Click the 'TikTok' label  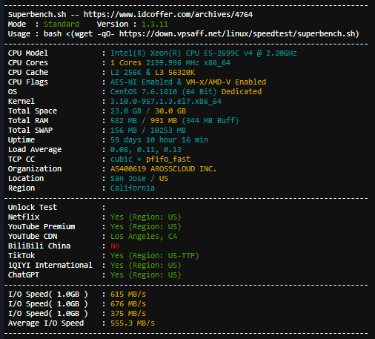click(21, 256)
